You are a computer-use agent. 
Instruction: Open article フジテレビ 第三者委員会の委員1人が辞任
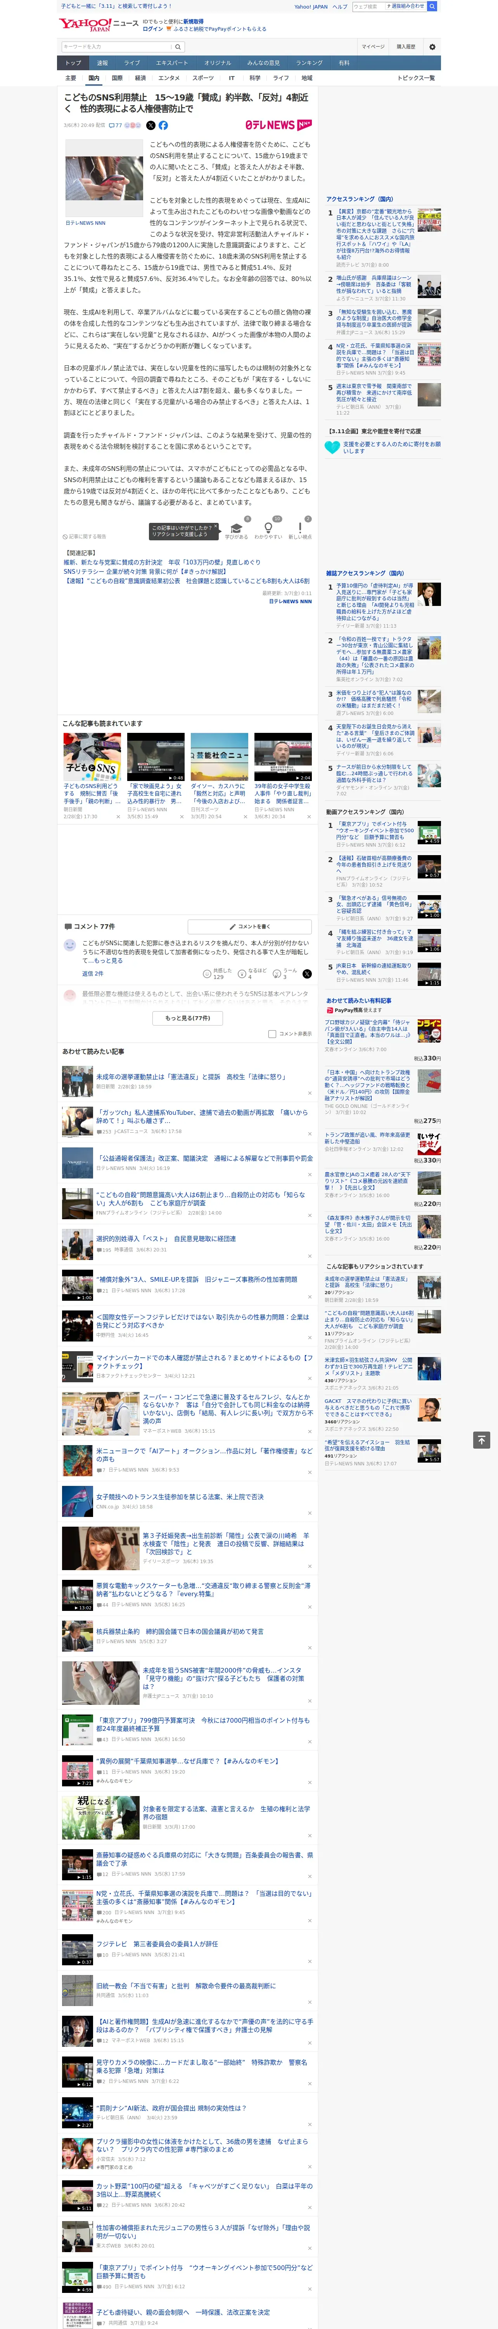pyautogui.click(x=156, y=1944)
